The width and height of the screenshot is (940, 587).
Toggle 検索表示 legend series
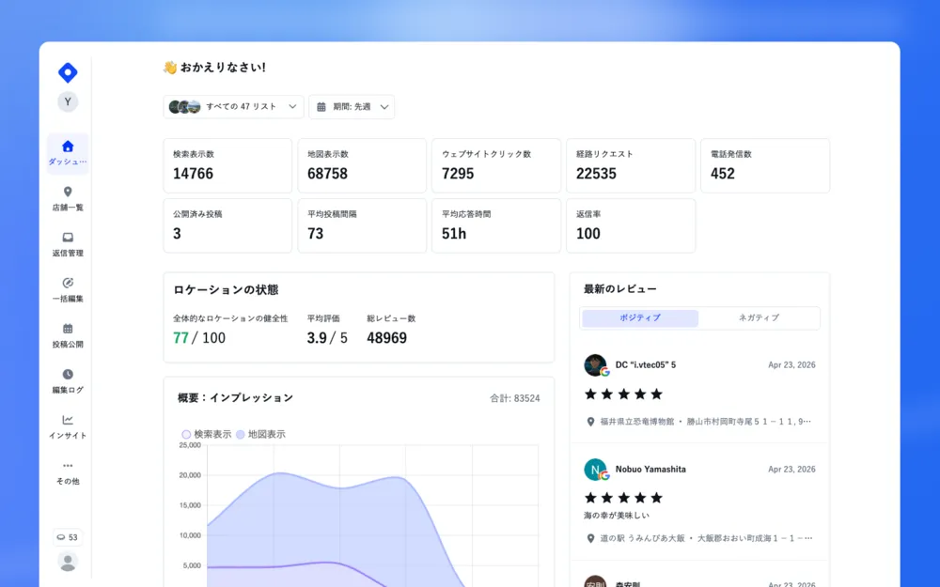pyautogui.click(x=207, y=434)
